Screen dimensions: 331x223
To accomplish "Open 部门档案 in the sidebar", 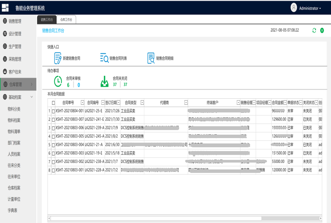I will 14,143.
